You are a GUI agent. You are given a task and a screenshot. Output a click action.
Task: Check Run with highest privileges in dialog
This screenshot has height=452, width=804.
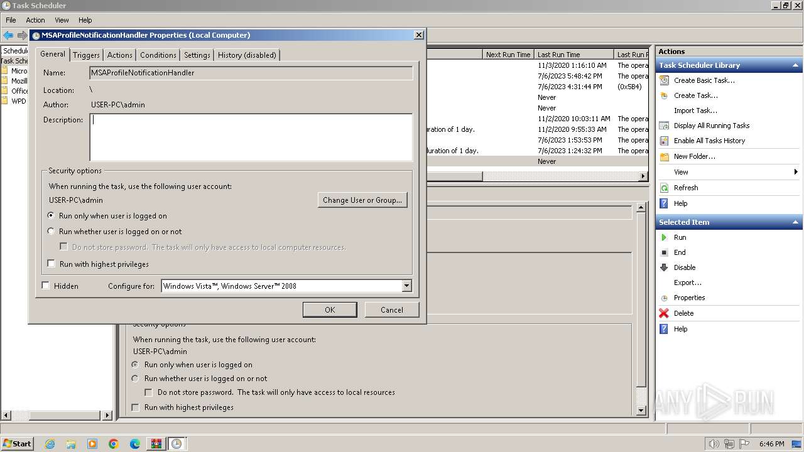(x=52, y=264)
